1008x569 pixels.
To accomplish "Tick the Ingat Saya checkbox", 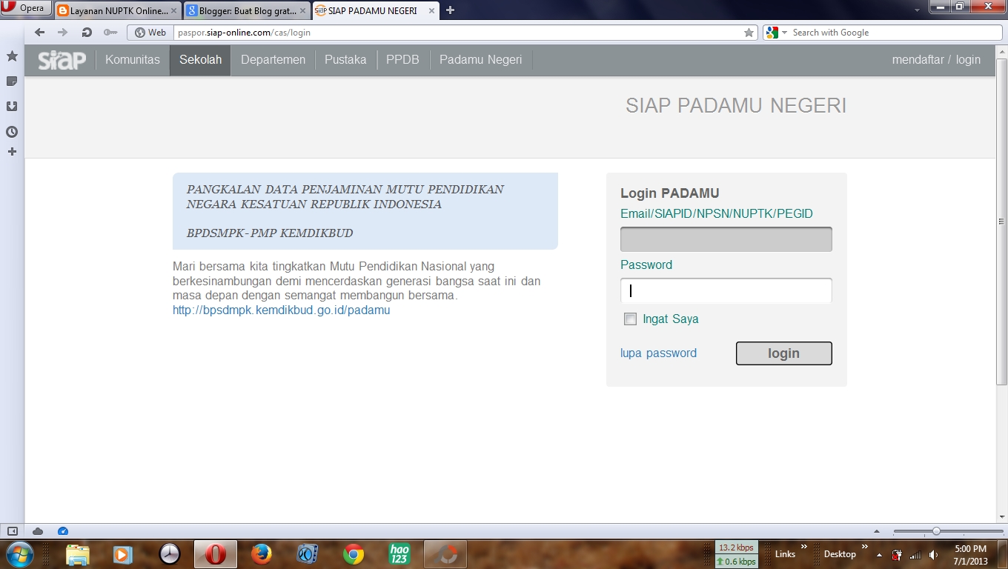I will pyautogui.click(x=630, y=319).
